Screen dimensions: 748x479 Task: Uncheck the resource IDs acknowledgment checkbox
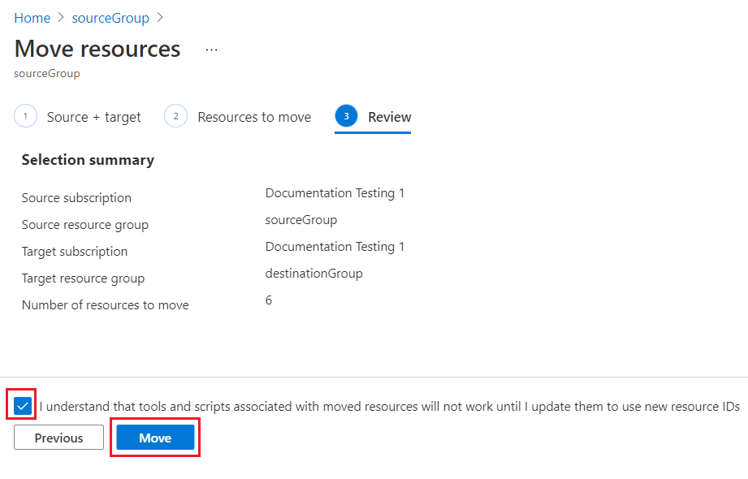22,405
